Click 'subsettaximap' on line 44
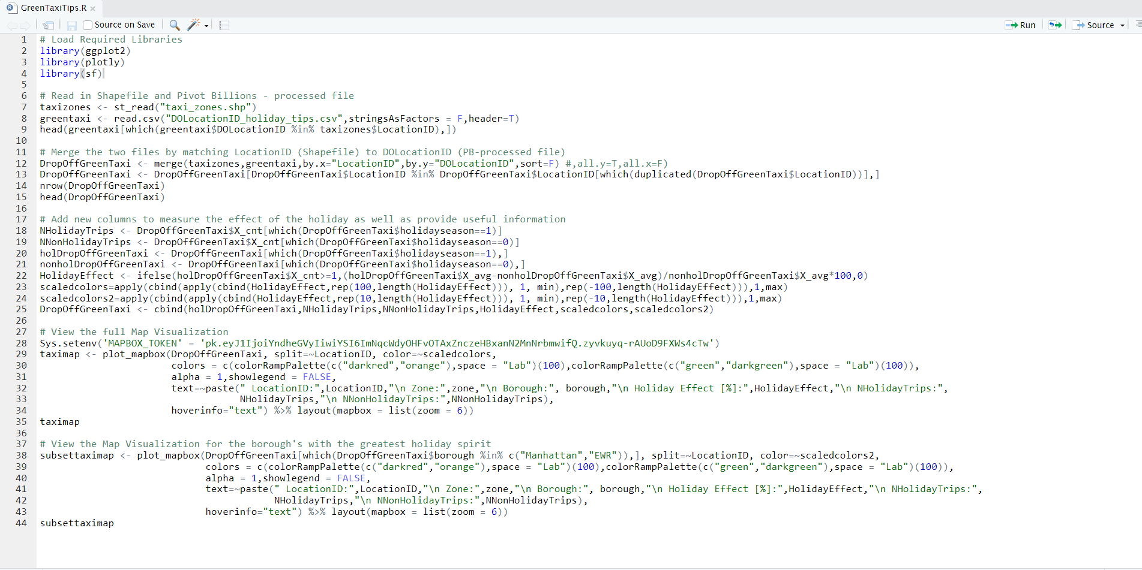Viewport: 1142px width, 570px height. [77, 523]
